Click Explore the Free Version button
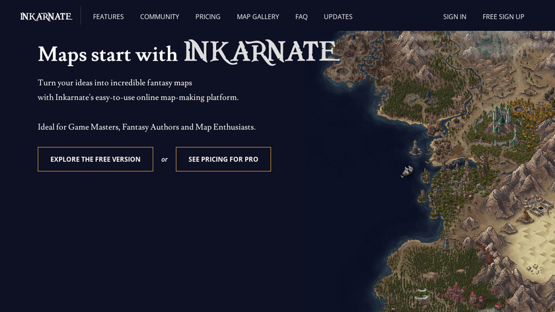This screenshot has width=555, height=312. 96,159
